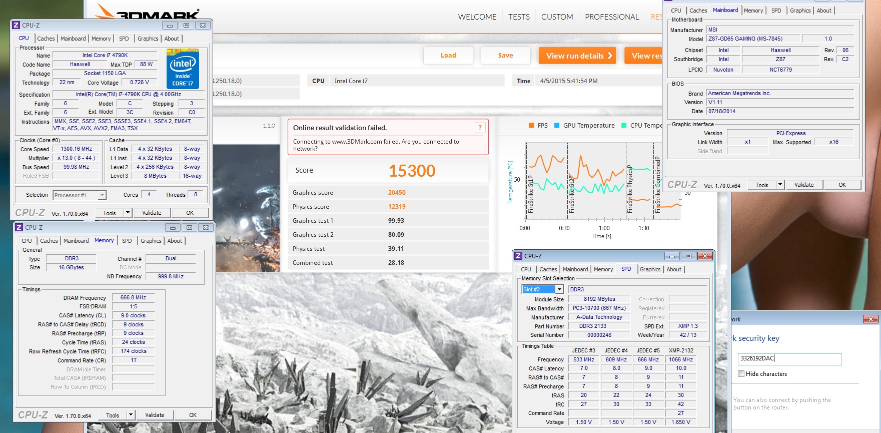Open About tab in the Memory window
Image resolution: width=881 pixels, height=433 pixels.
[x=175, y=241]
